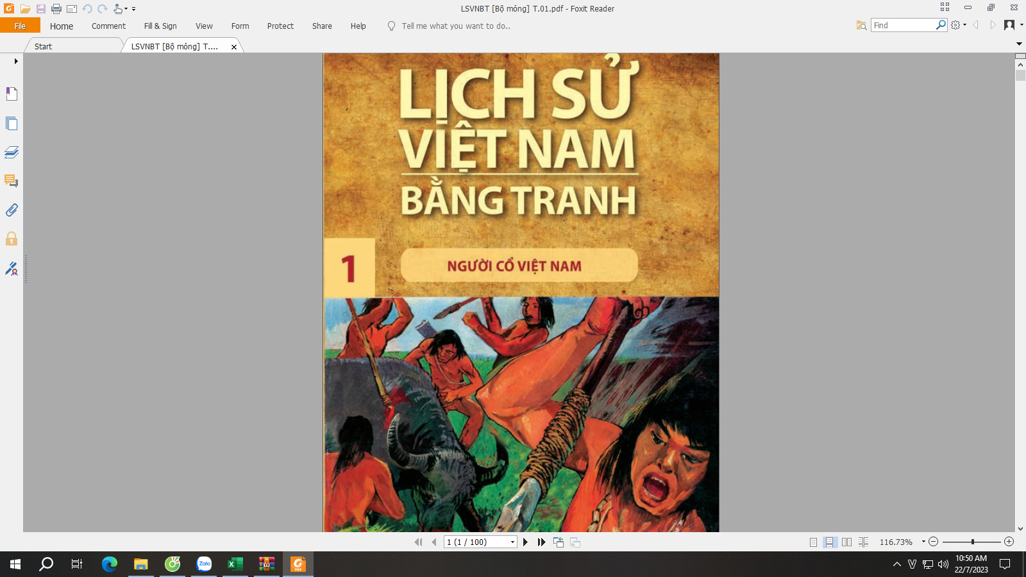Click the Print icon in quick access toolbar
The height and width of the screenshot is (577, 1026).
pos(56,9)
